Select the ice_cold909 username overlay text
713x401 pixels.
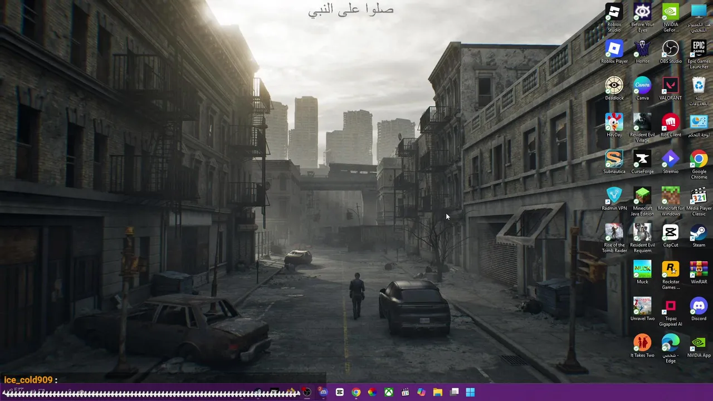coord(28,380)
